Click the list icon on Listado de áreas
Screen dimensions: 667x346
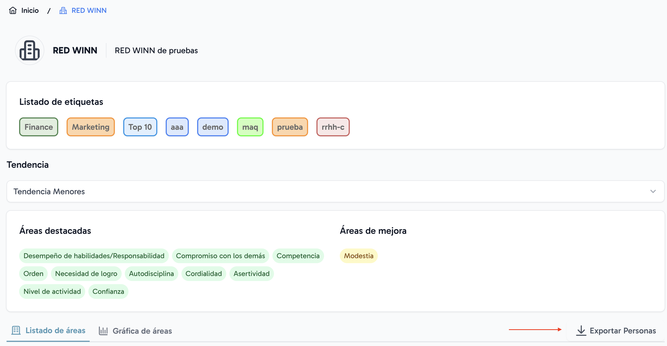click(x=16, y=330)
